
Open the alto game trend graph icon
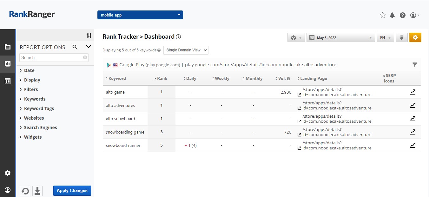tap(413, 92)
